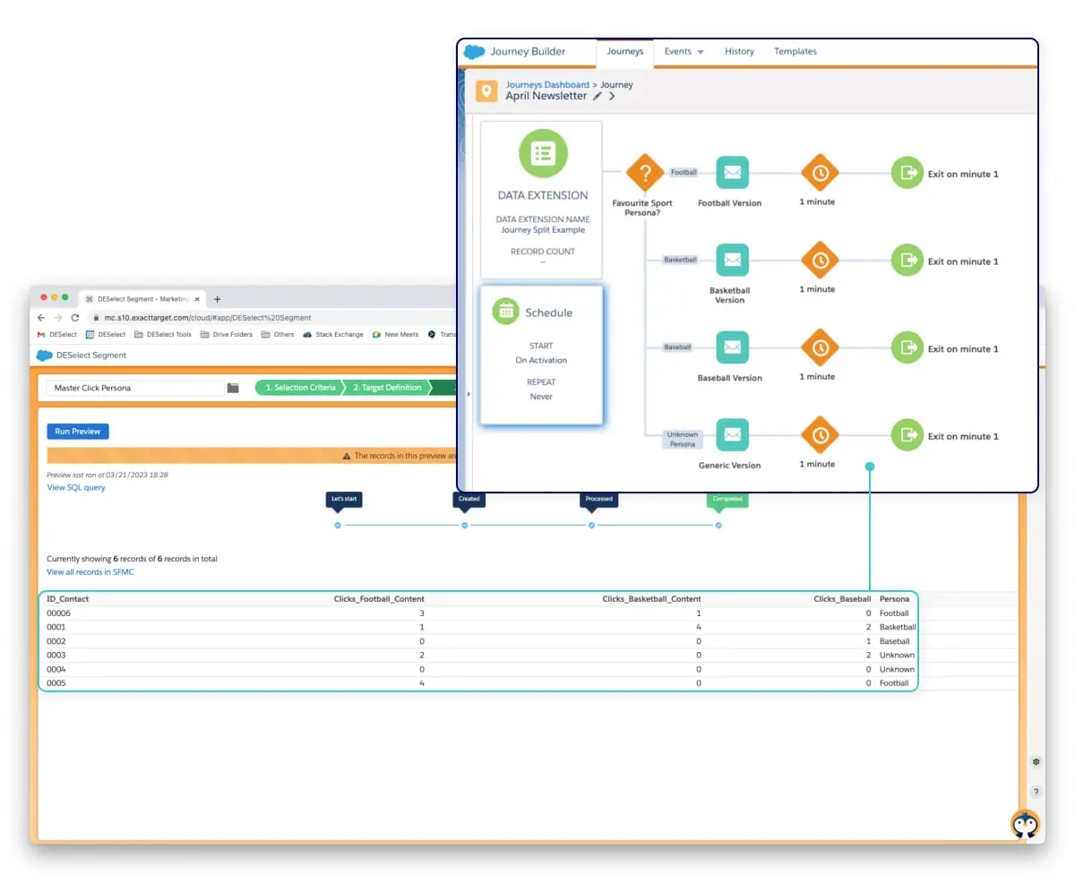Expand the left panel collapse arrow
Viewport: 1075px width, 883px height.
click(x=469, y=393)
